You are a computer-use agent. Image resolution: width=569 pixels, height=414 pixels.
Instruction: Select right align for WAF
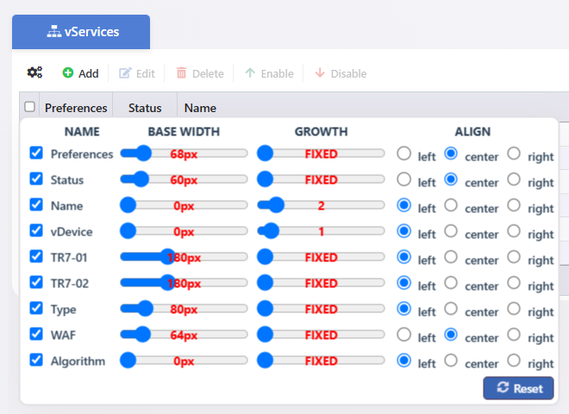click(x=514, y=335)
